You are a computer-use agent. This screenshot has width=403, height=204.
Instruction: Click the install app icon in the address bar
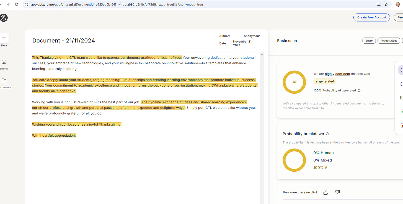tap(379, 4)
